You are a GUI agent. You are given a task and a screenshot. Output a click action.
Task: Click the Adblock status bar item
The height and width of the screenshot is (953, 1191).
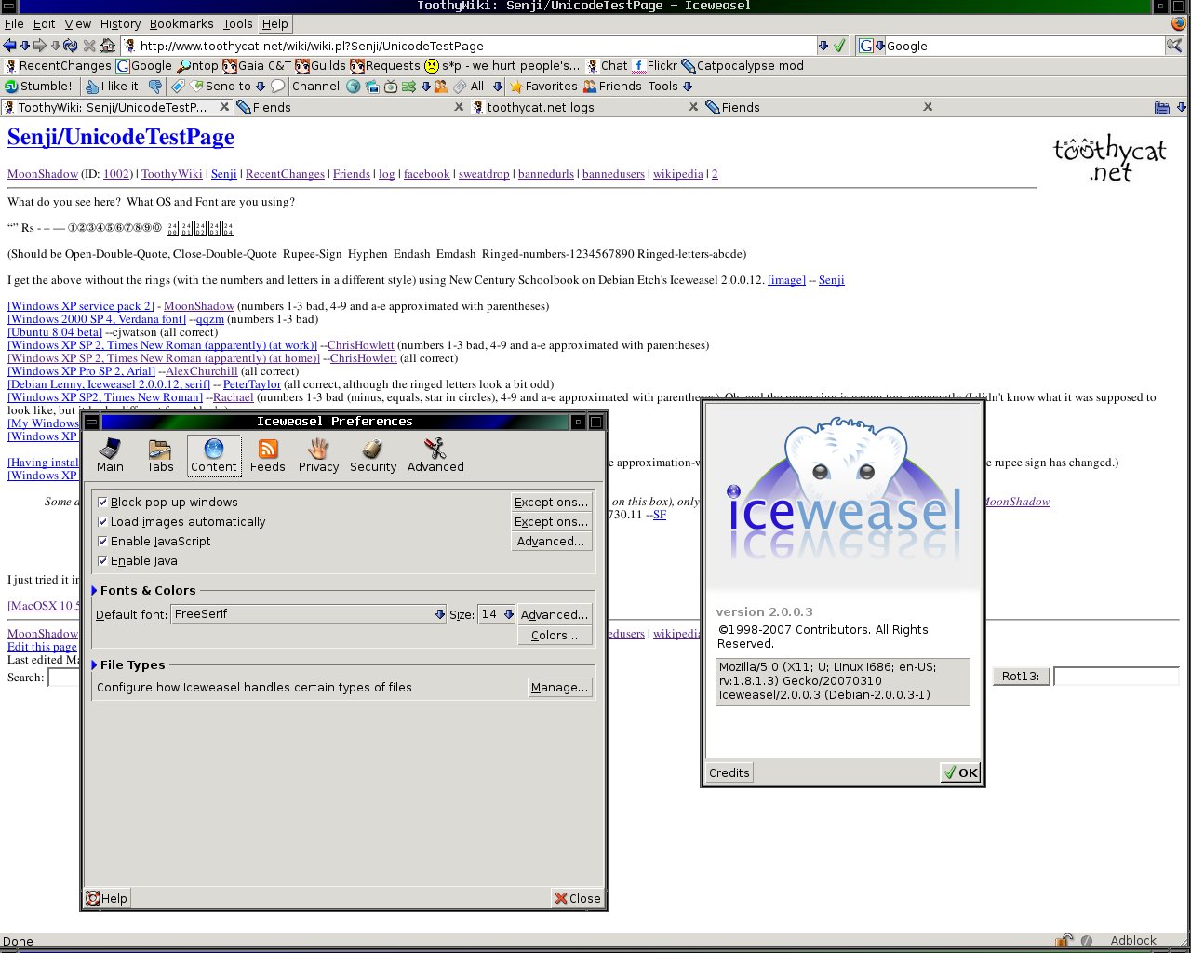[1132, 940]
